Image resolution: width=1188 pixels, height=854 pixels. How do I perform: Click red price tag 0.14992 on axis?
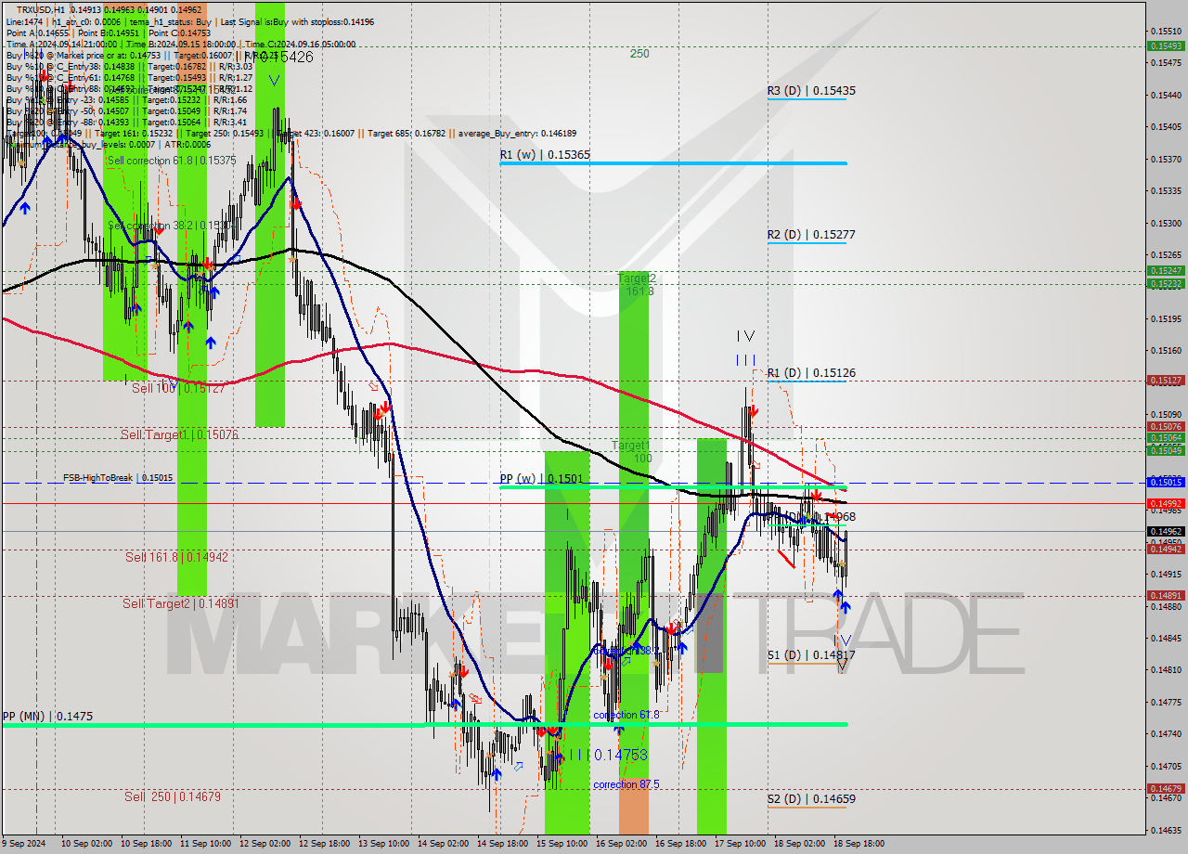tap(1166, 503)
